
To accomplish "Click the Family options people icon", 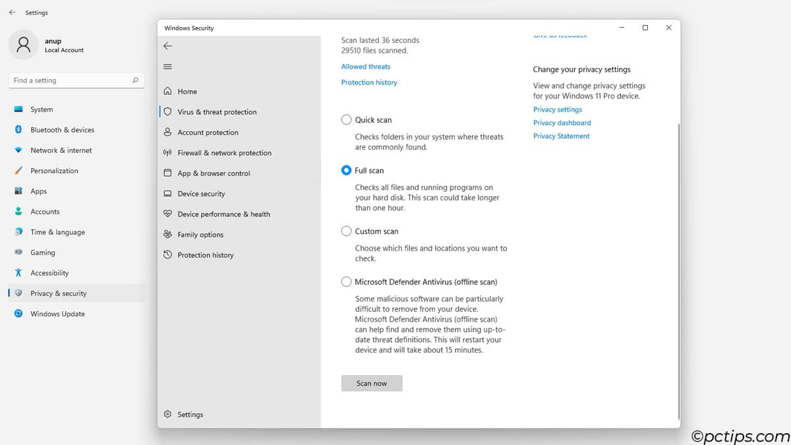I will (x=167, y=235).
